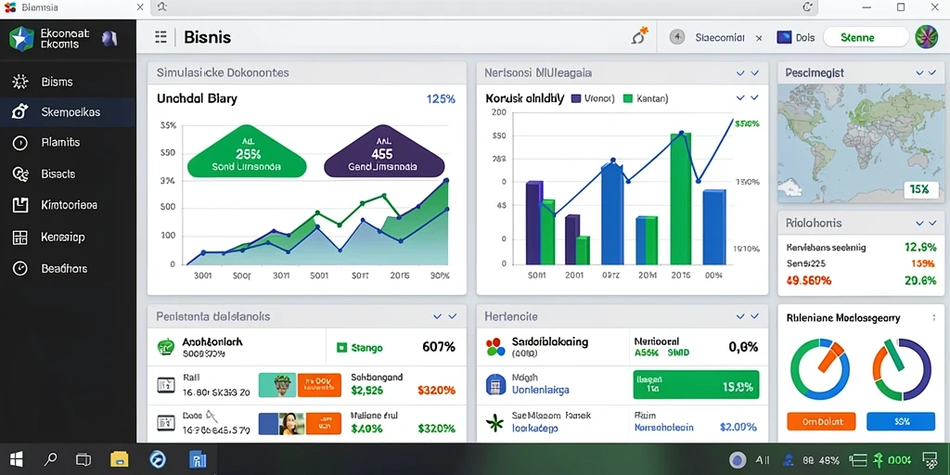Click the green 255 Sond Limsonda badge
This screenshot has width=950, height=475.
coord(247,151)
